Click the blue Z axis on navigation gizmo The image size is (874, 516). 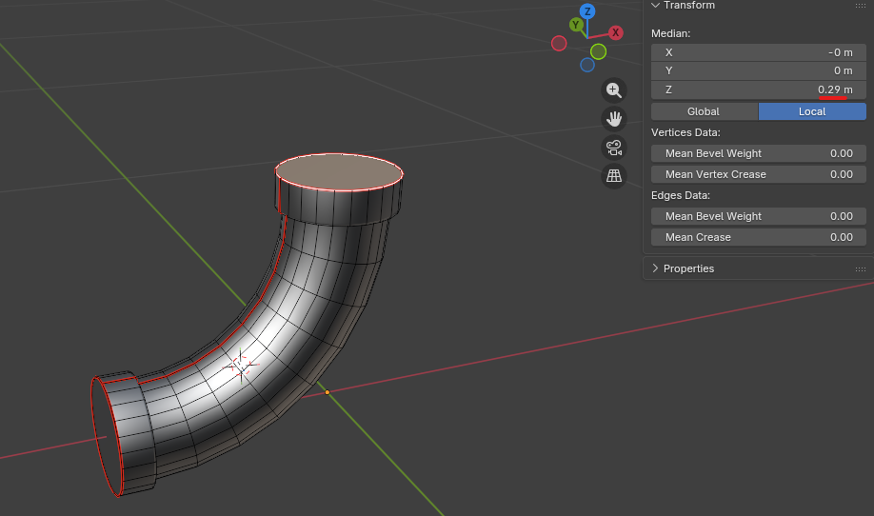588,11
